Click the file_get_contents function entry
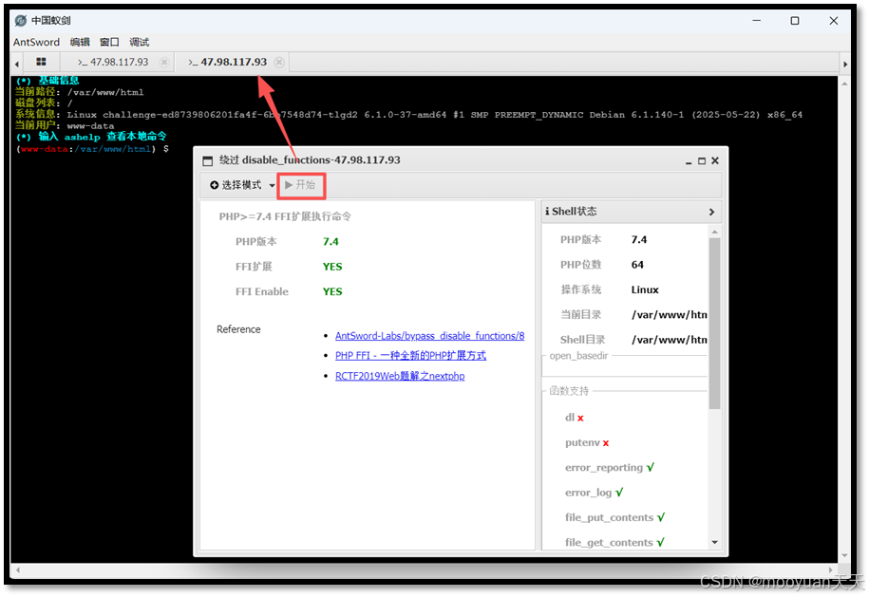869x597 pixels. pyautogui.click(x=614, y=542)
